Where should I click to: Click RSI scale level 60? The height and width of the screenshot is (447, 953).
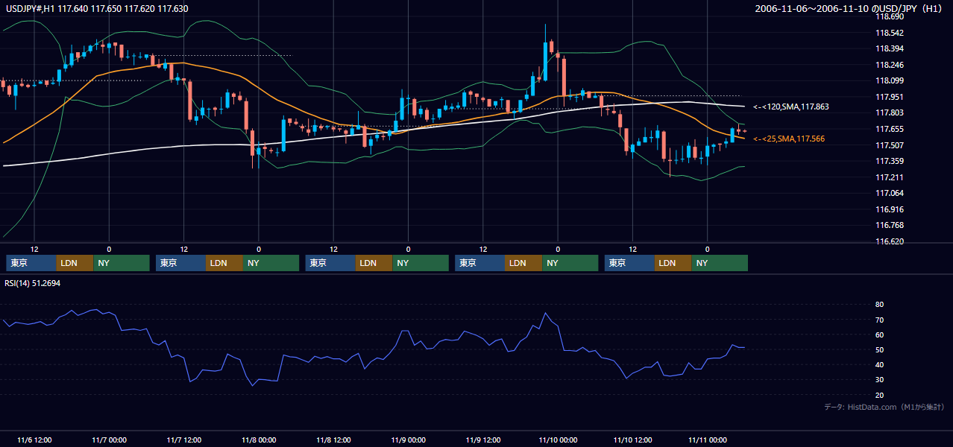[880, 335]
